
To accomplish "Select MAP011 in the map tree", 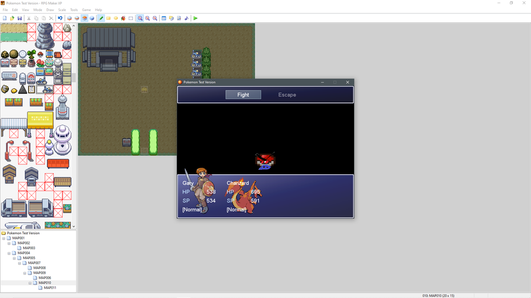I will (50, 288).
